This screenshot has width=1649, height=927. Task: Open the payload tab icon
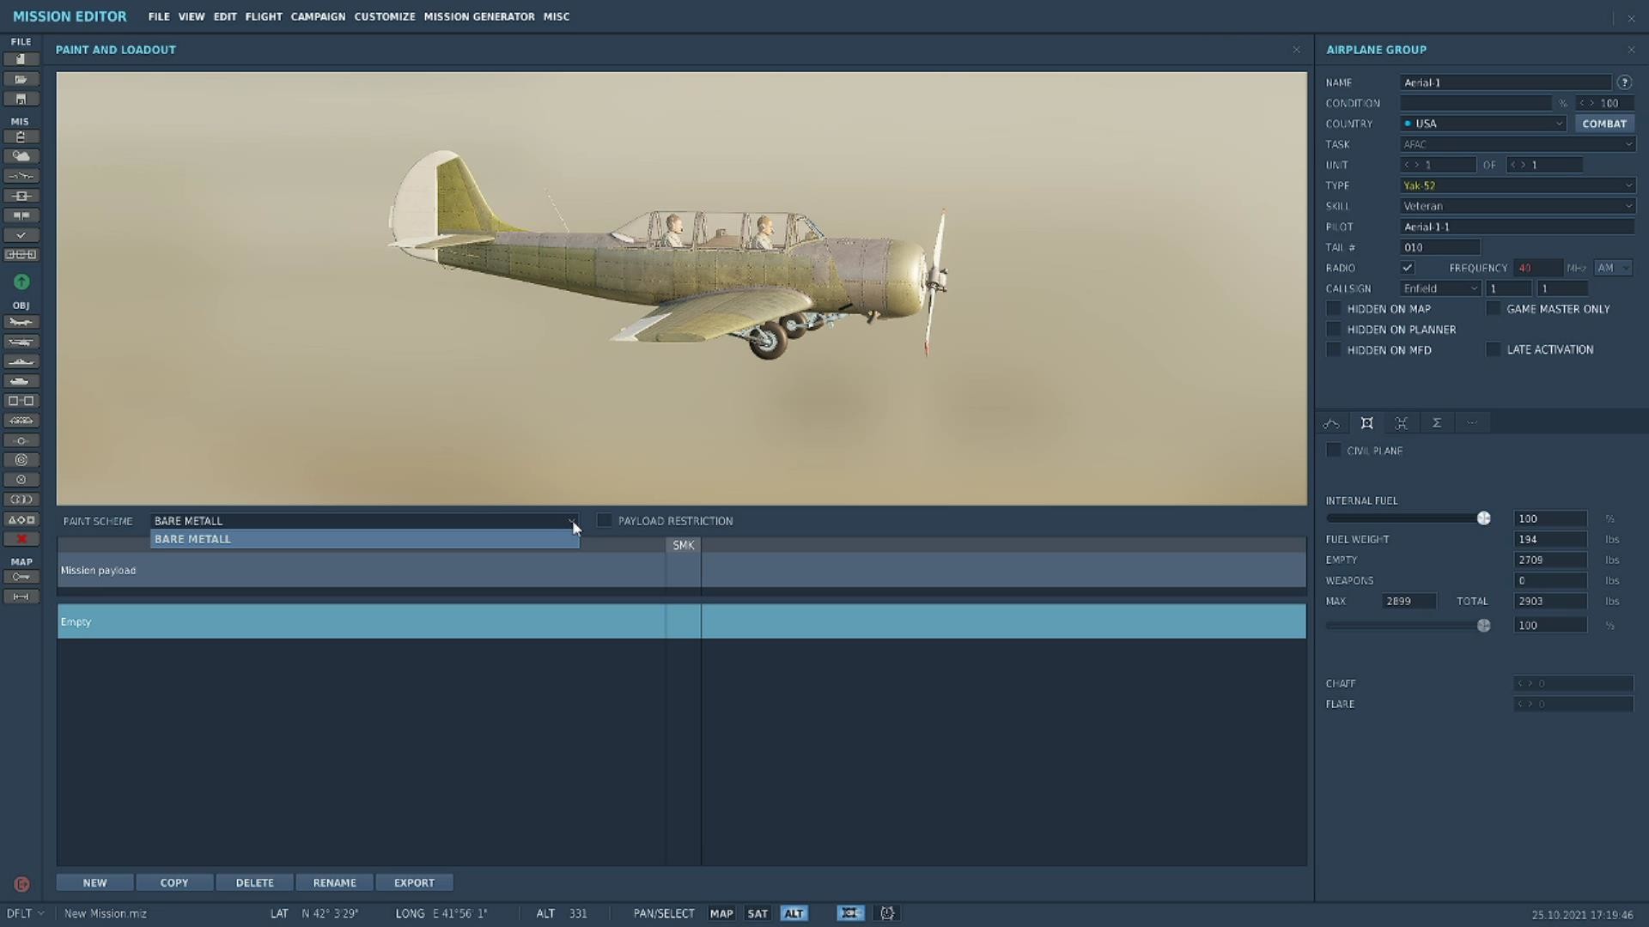click(1367, 423)
